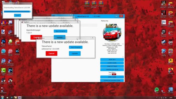The image size is (176, 99).
Task: Click the 'Patron: No' text
Action: pyautogui.click(x=105, y=21)
